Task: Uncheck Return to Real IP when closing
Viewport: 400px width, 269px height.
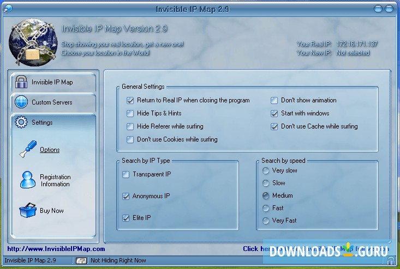Action: (x=130, y=100)
